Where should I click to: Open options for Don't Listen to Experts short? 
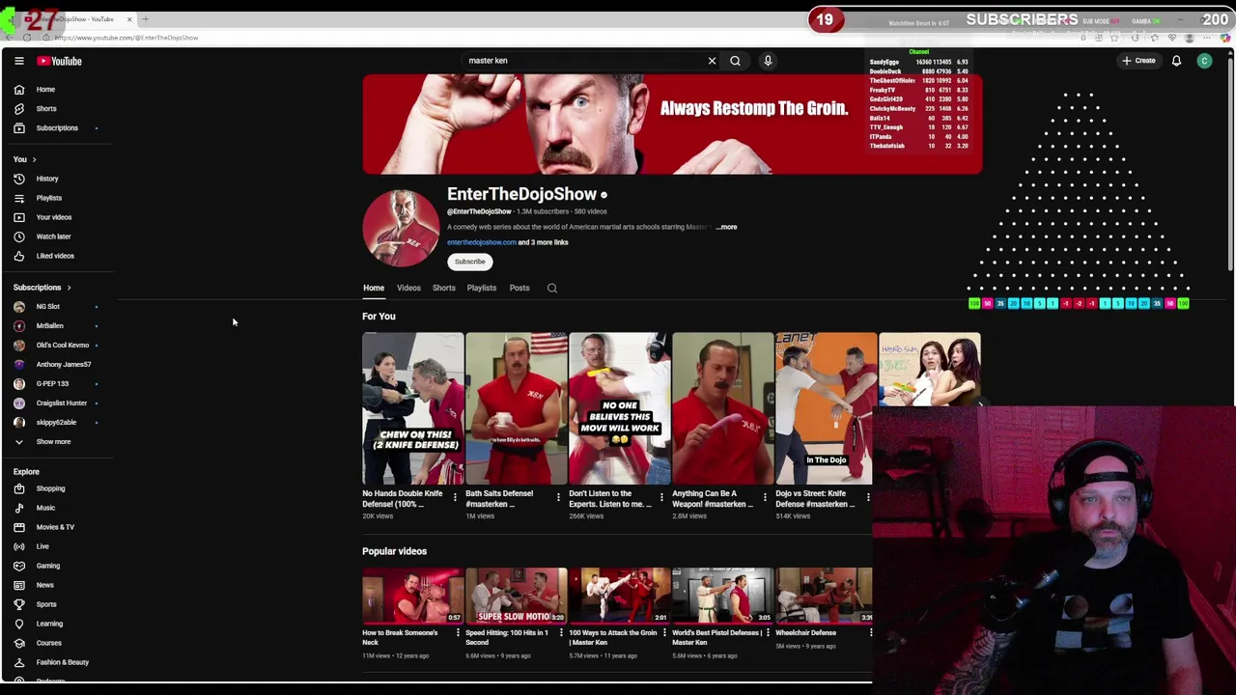[661, 497]
